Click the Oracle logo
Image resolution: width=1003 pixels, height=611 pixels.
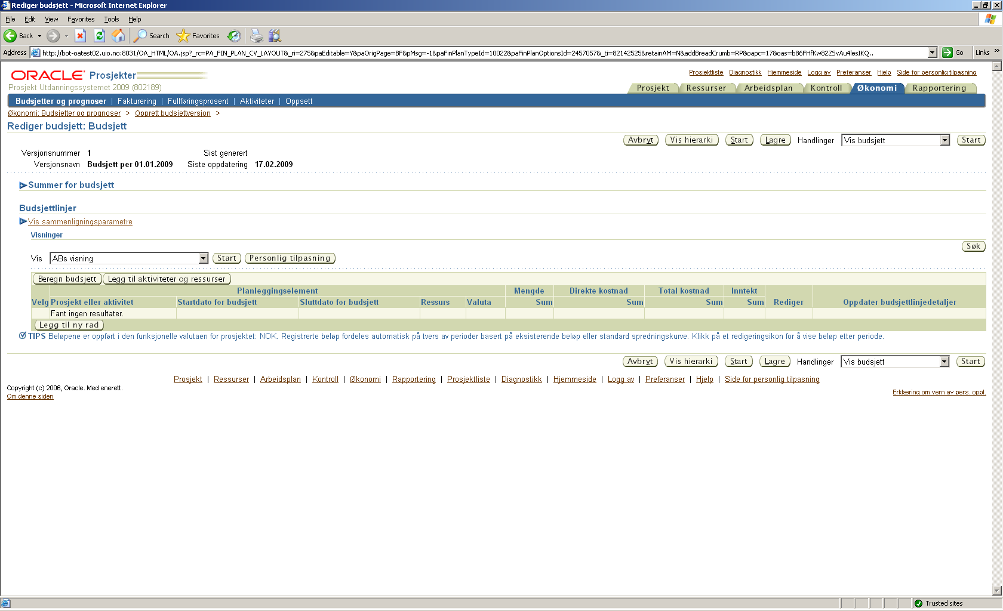(48, 75)
